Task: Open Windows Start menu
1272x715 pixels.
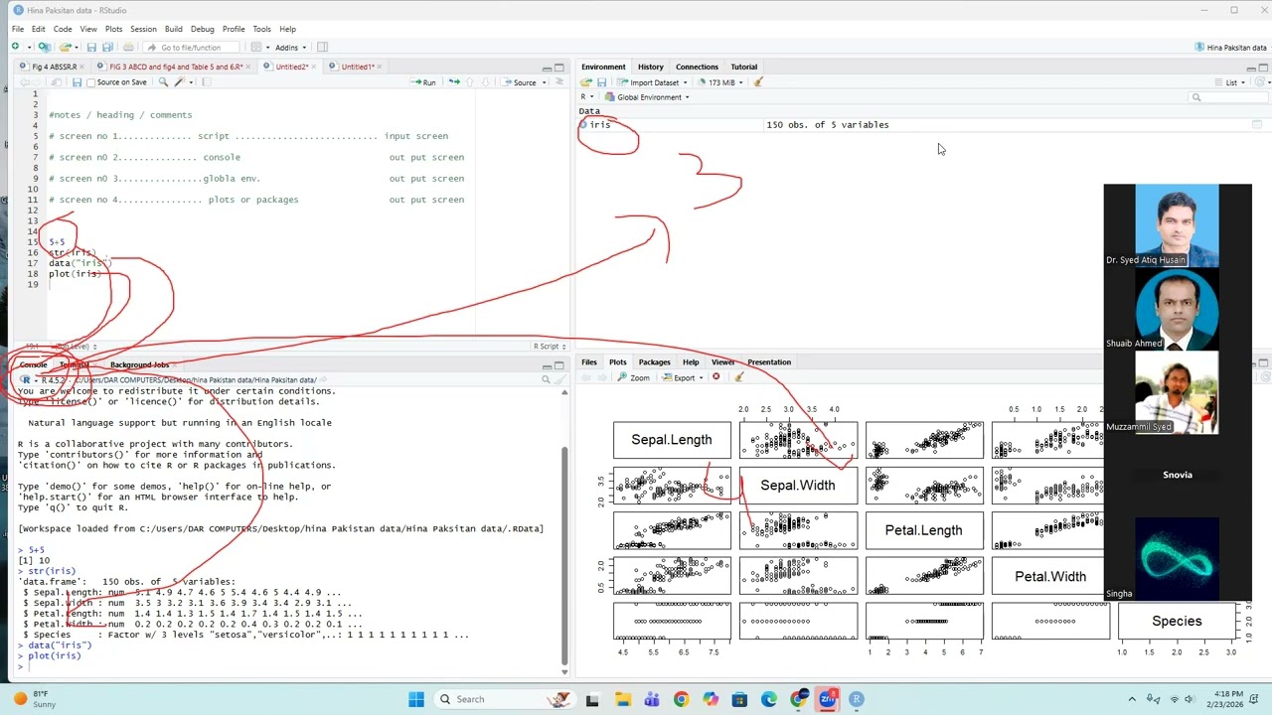Action: coord(415,699)
